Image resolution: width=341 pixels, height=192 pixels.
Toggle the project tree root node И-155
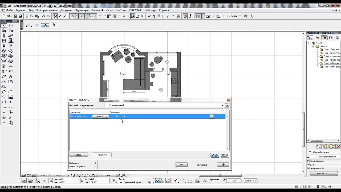point(309,43)
